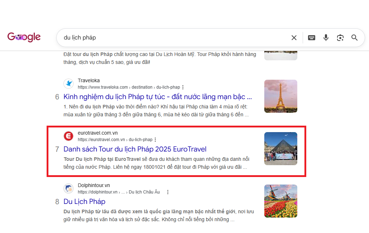The width and height of the screenshot is (369, 233).
Task: Open the on-screen keyboard input tool
Action: click(x=312, y=38)
